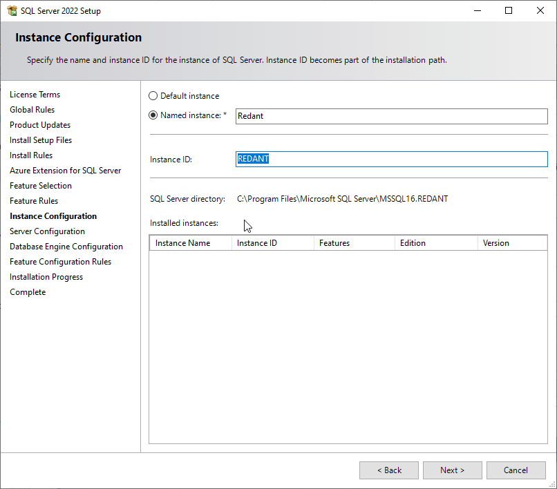Select Azure Extension for SQL Server step
The height and width of the screenshot is (489, 557).
65,171
